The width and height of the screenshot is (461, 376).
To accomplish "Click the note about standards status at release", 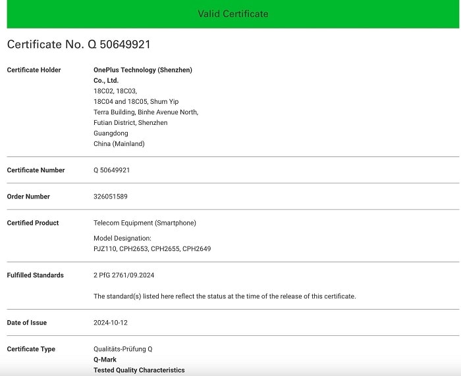I will pos(225,296).
